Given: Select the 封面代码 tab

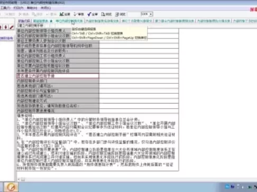Looking at the screenshot, I should [24, 21].
